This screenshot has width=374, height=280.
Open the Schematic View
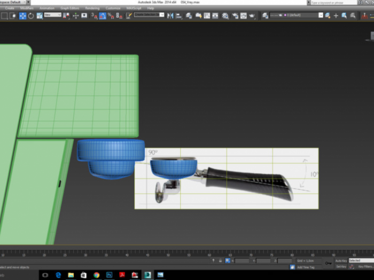(215, 16)
